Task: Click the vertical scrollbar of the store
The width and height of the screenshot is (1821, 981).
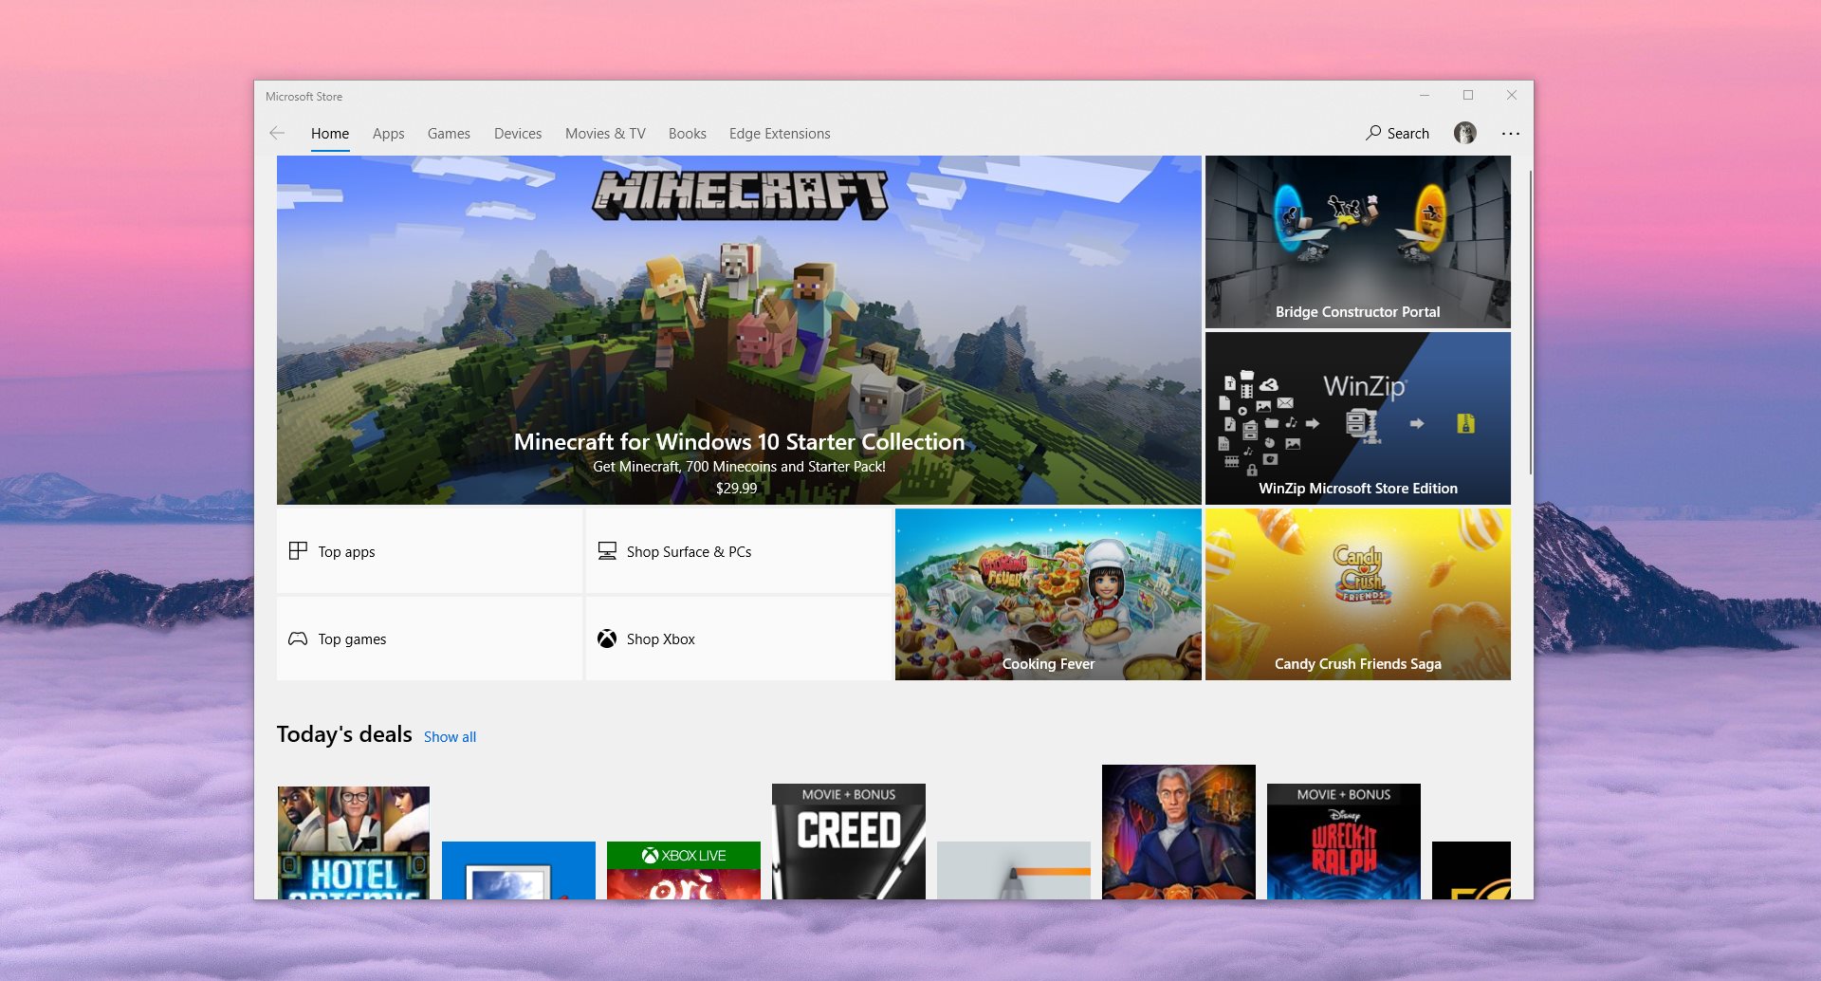Action: (x=1530, y=323)
